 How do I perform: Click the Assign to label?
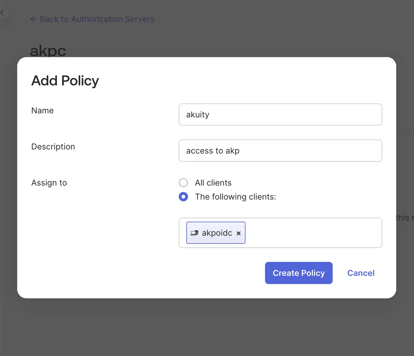pos(49,183)
